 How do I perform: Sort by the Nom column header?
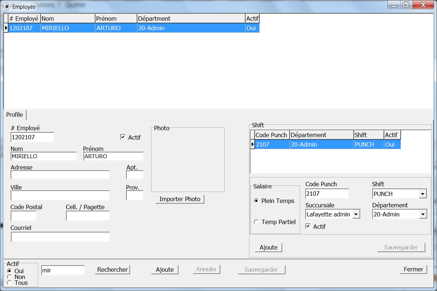click(67, 19)
